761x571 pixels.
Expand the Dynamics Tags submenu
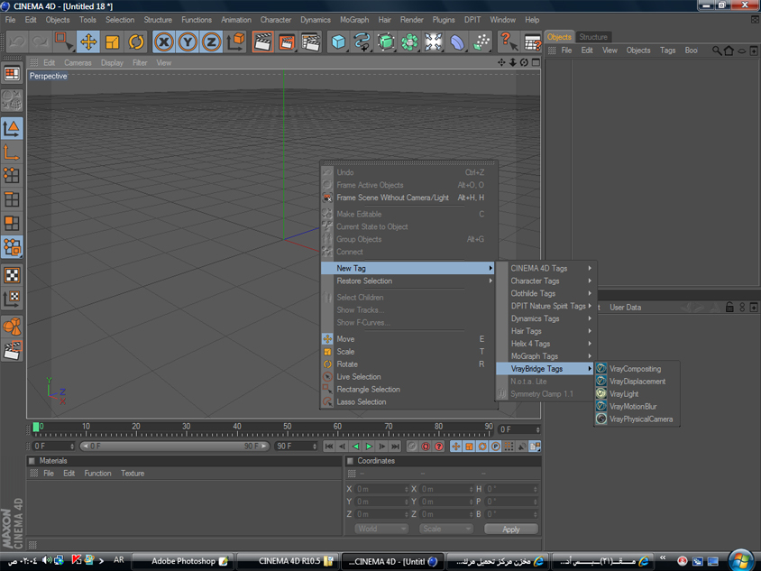(546, 318)
